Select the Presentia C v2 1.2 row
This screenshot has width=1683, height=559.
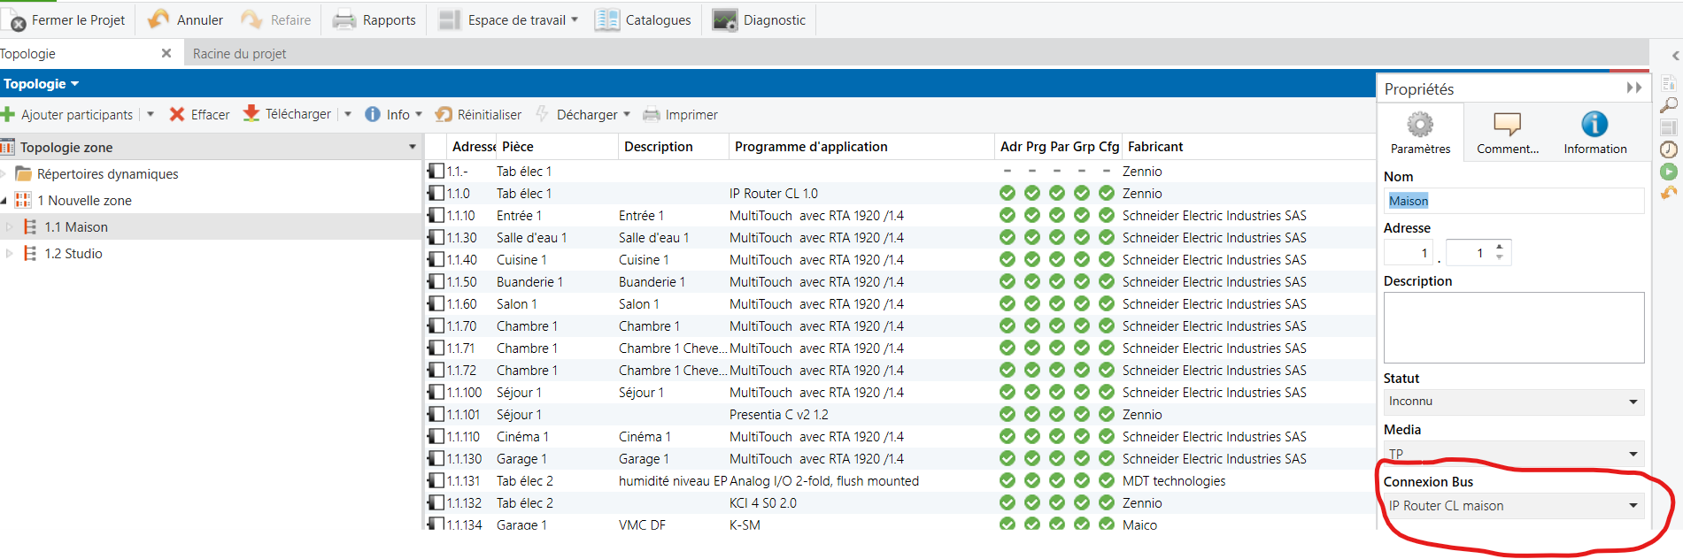click(x=899, y=414)
